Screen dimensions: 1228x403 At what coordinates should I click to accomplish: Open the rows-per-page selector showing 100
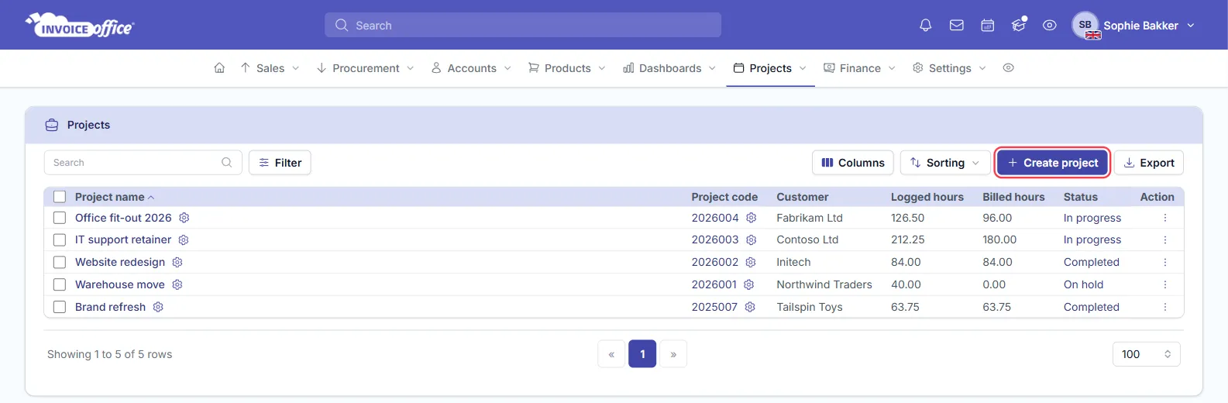(x=1146, y=354)
